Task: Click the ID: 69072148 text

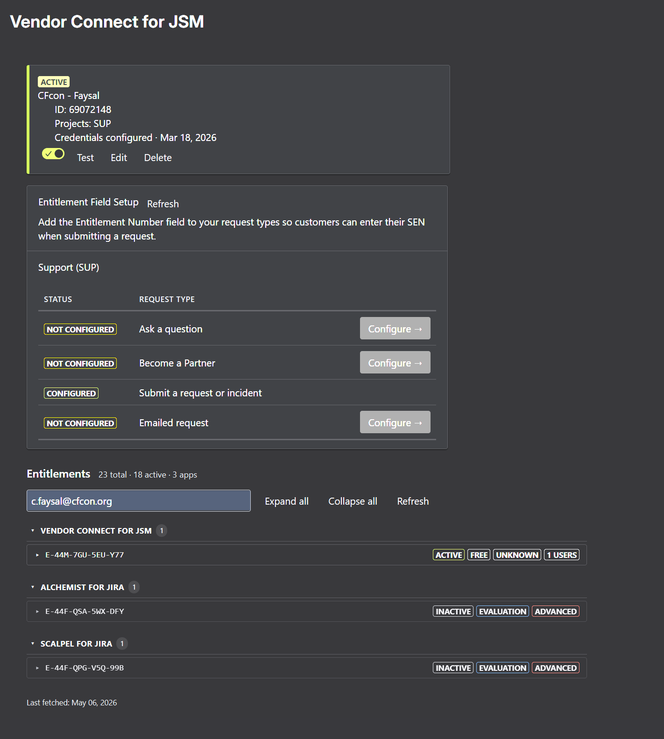Action: coord(83,110)
